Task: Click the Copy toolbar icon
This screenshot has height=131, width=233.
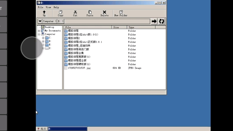Action: [61, 12]
